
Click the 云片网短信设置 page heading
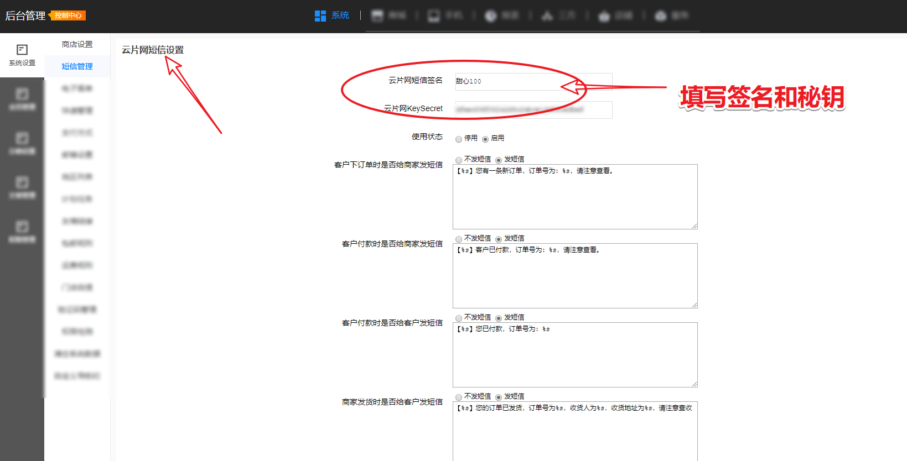click(x=153, y=50)
